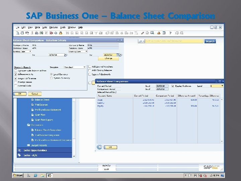Open the Calendar toolbar icon

[164, 33]
